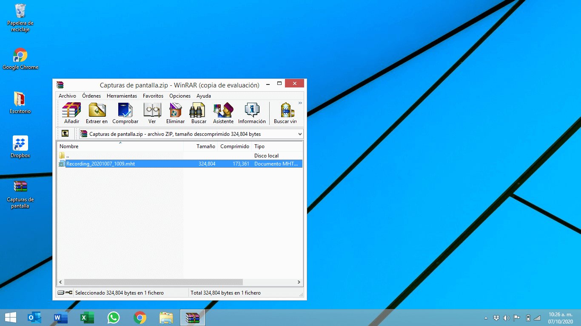Select the Dropbox desktop shortcut
This screenshot has height=326, width=581.
(20, 147)
